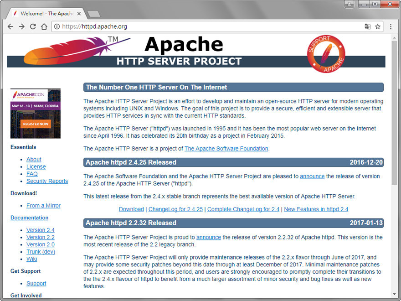
Task: Open the Chrome three-dot menu
Action: tap(391, 26)
